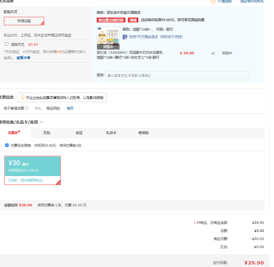Click the 总商品金额 ¥59.90 value
Viewport: 274px width, 267px height.
(258, 223)
